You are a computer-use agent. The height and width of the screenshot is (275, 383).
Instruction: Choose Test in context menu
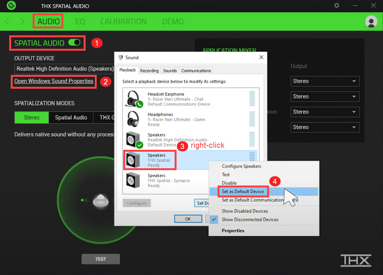pyautogui.click(x=264, y=174)
